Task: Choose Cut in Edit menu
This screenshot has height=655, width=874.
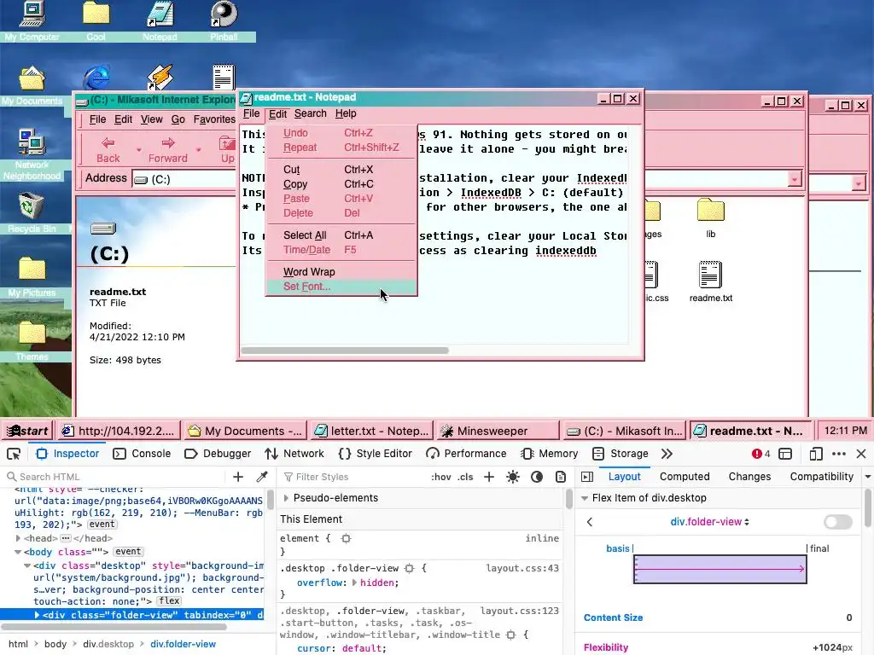Action: (x=341, y=170)
